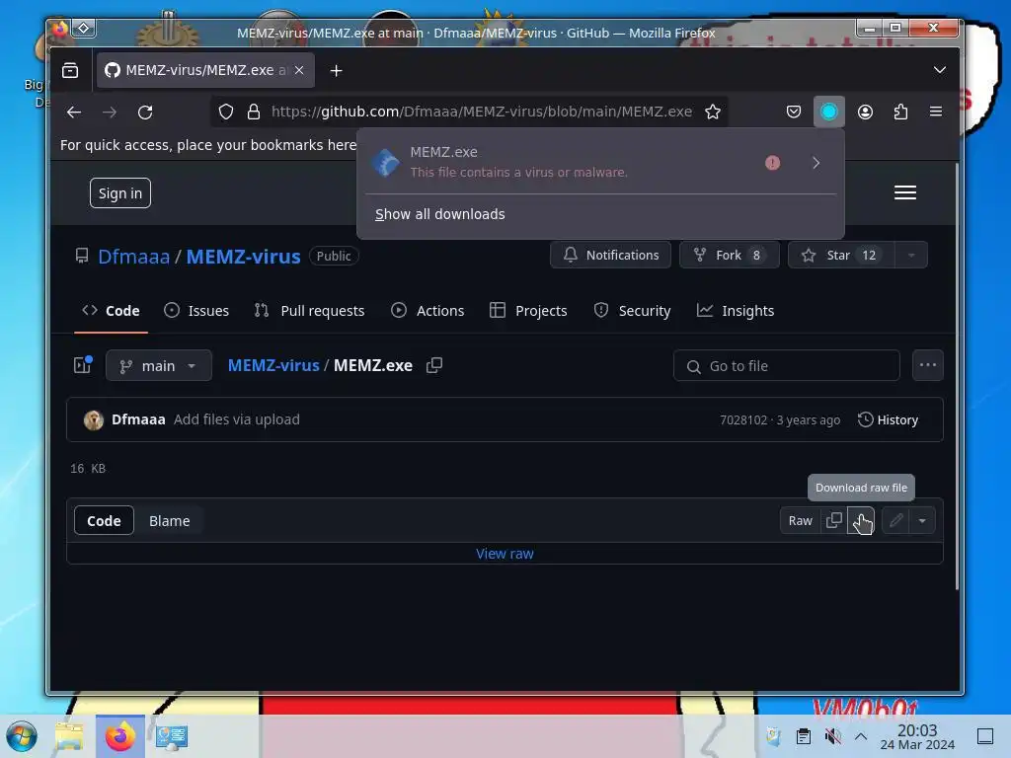Open the Add files via upload commit

(x=237, y=419)
